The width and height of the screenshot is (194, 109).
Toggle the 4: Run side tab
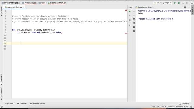tap(192, 10)
